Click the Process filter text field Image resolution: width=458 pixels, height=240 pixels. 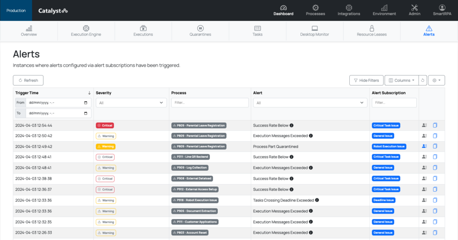pyautogui.click(x=210, y=103)
